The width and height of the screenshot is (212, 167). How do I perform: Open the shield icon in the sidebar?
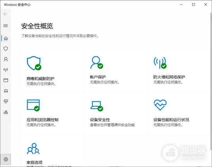(x=6, y=49)
